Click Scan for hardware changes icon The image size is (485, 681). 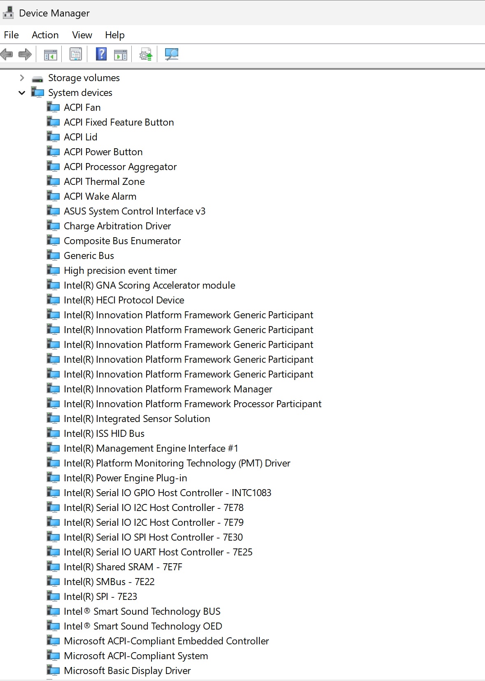[171, 54]
